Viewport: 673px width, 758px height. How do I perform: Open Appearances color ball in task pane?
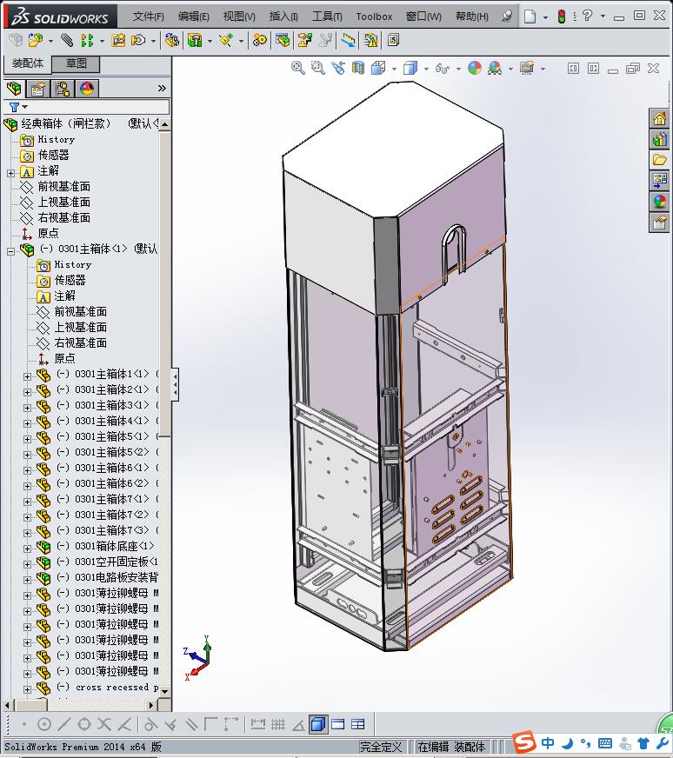pos(659,202)
